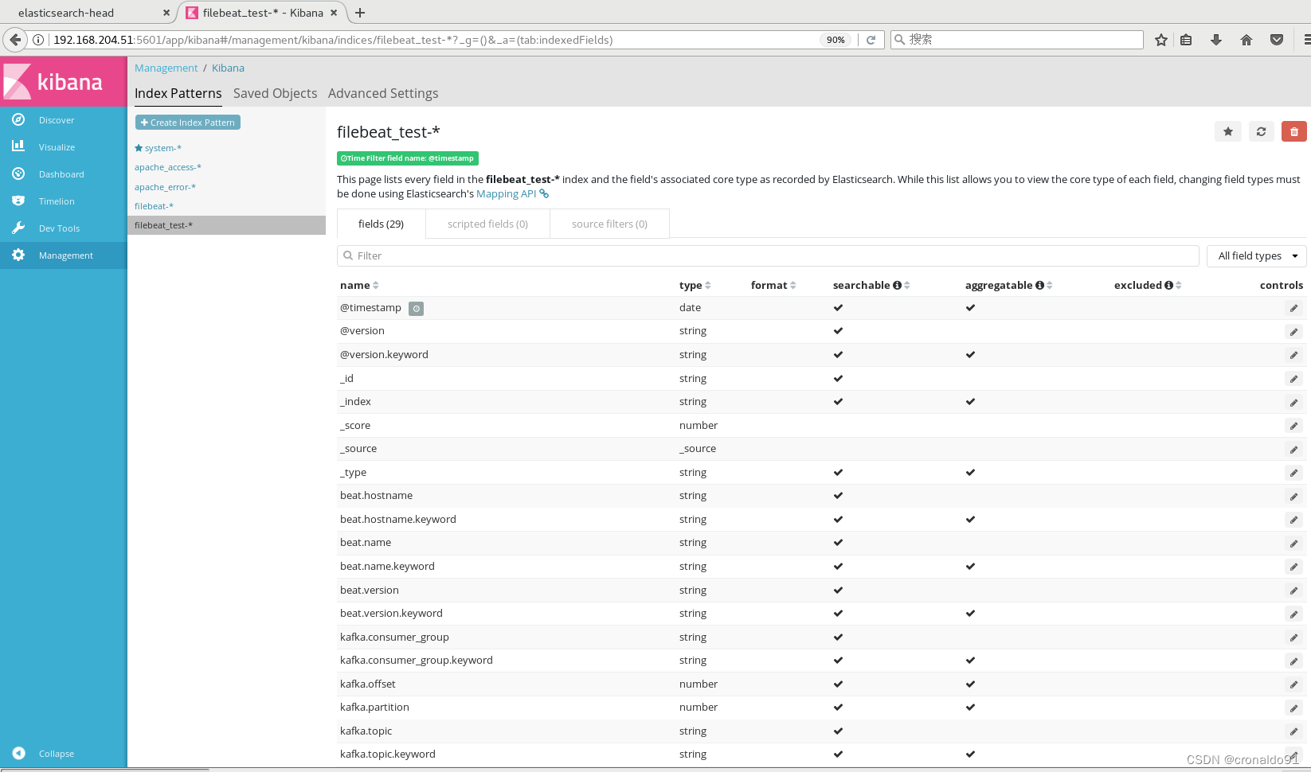Screen dimensions: 1311x772
Task: Open Pocket icon in browser toolbar
Action: coord(1277,40)
